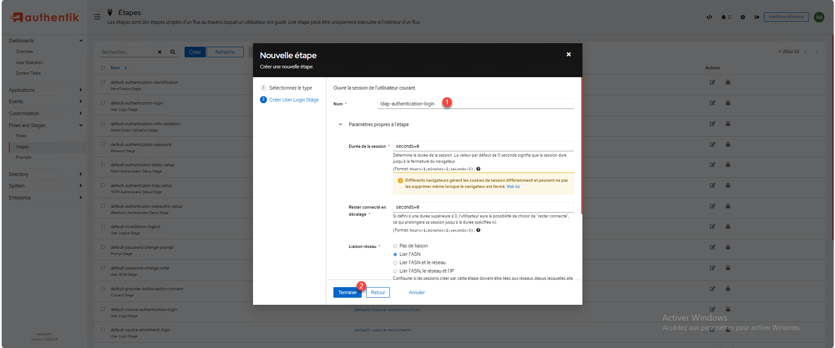Viewport: 835px width, 348px height.
Task: Select 'Lier l'ASN et le réseau' radio option
Action: pyautogui.click(x=395, y=263)
